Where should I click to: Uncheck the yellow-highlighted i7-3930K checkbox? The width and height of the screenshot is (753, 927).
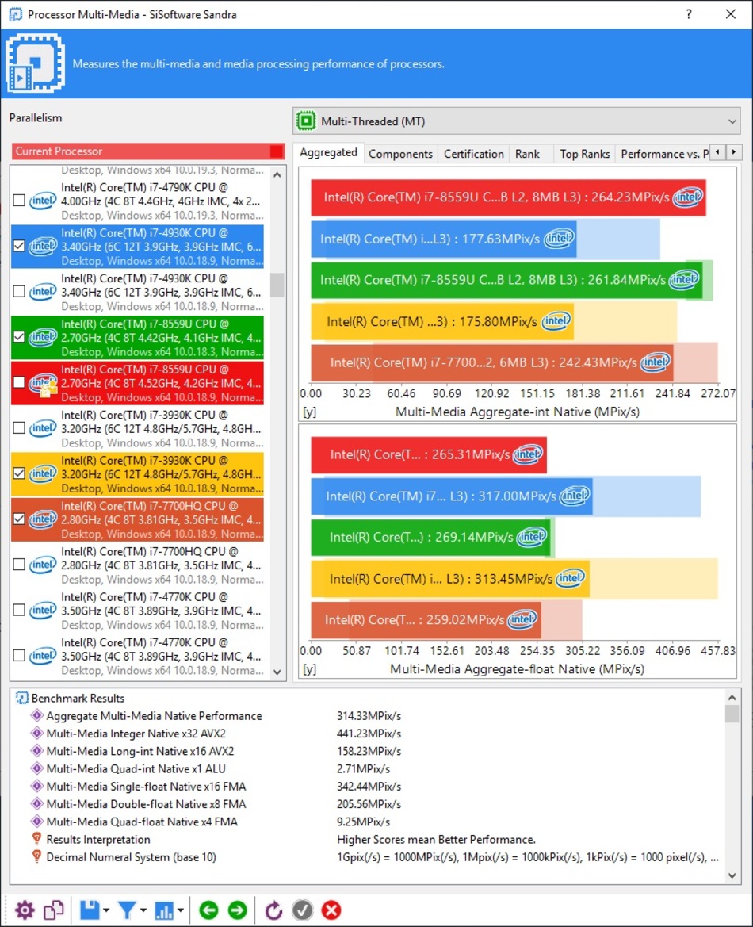pos(19,473)
